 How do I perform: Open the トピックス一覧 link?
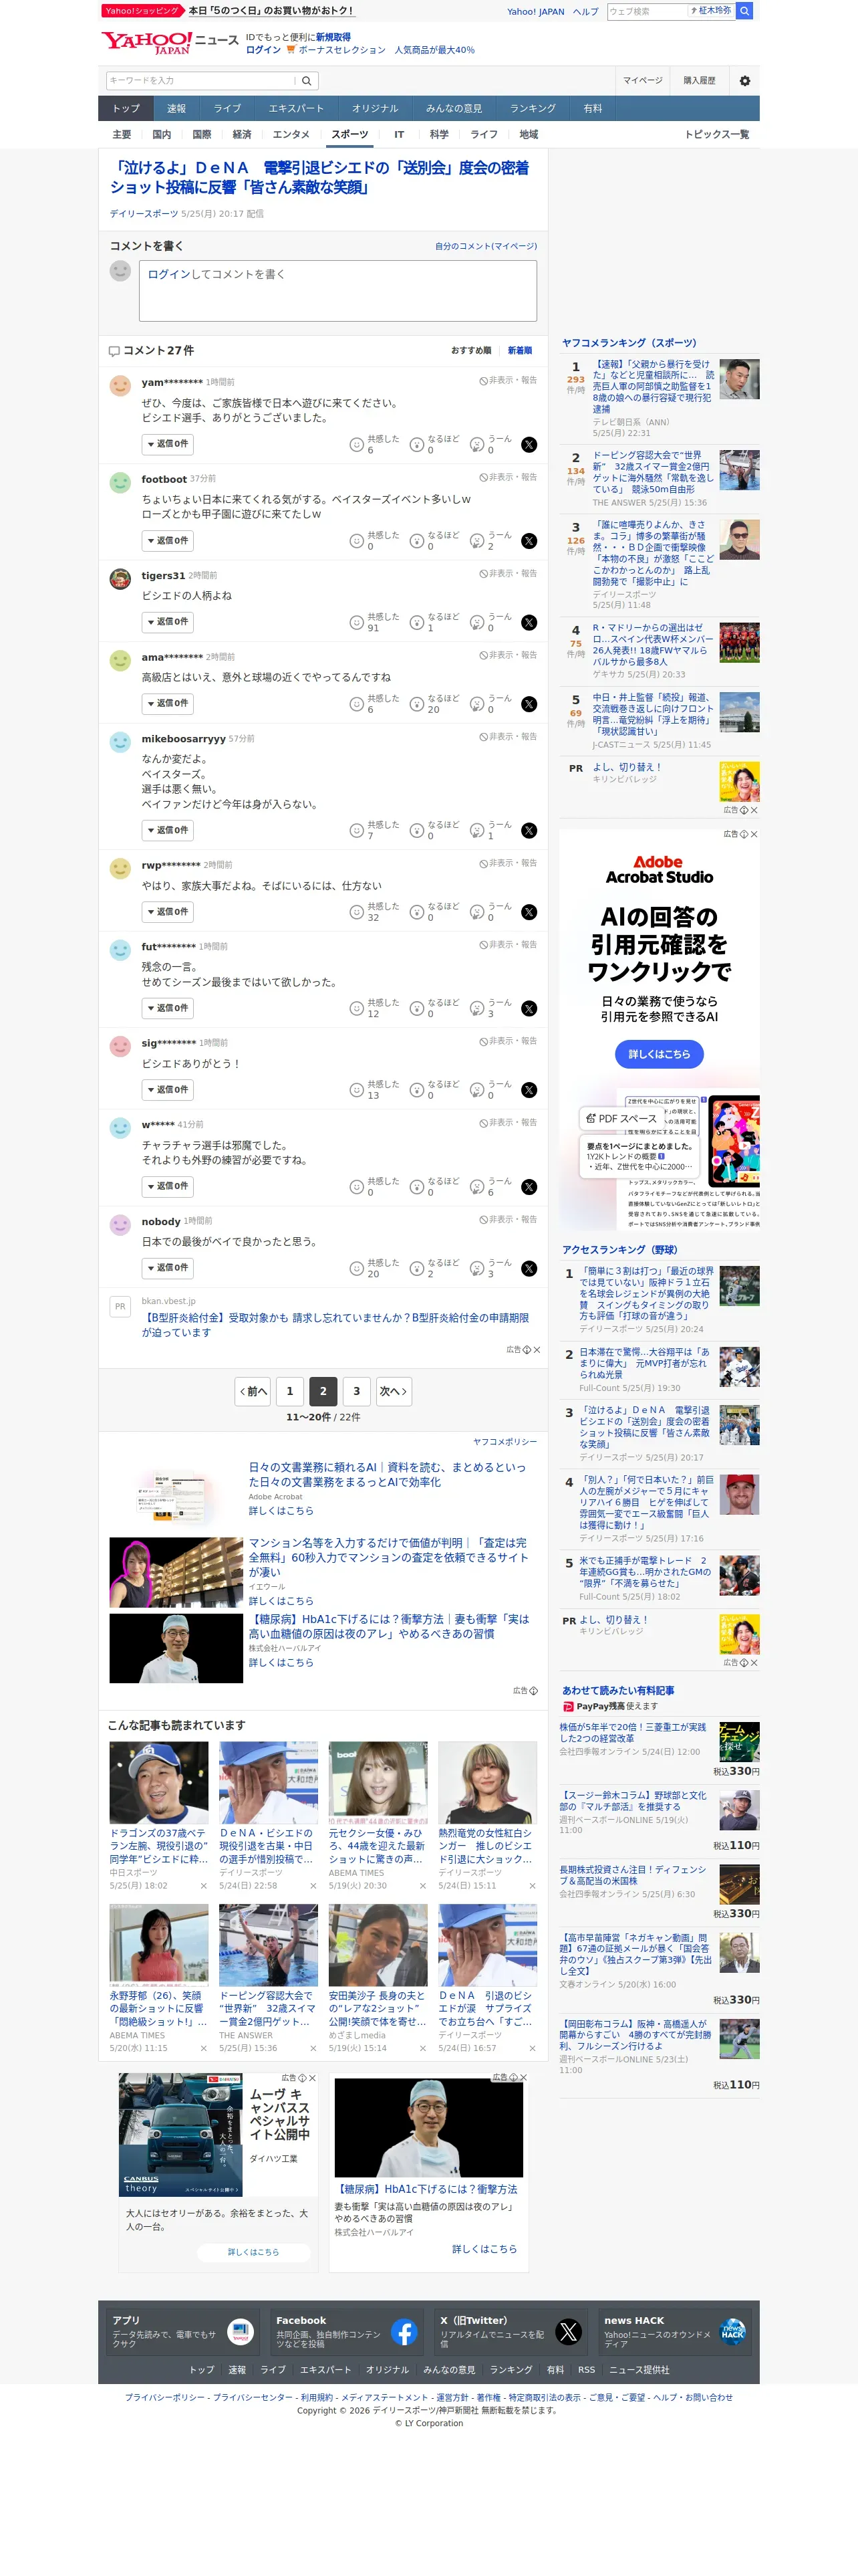pyautogui.click(x=716, y=135)
